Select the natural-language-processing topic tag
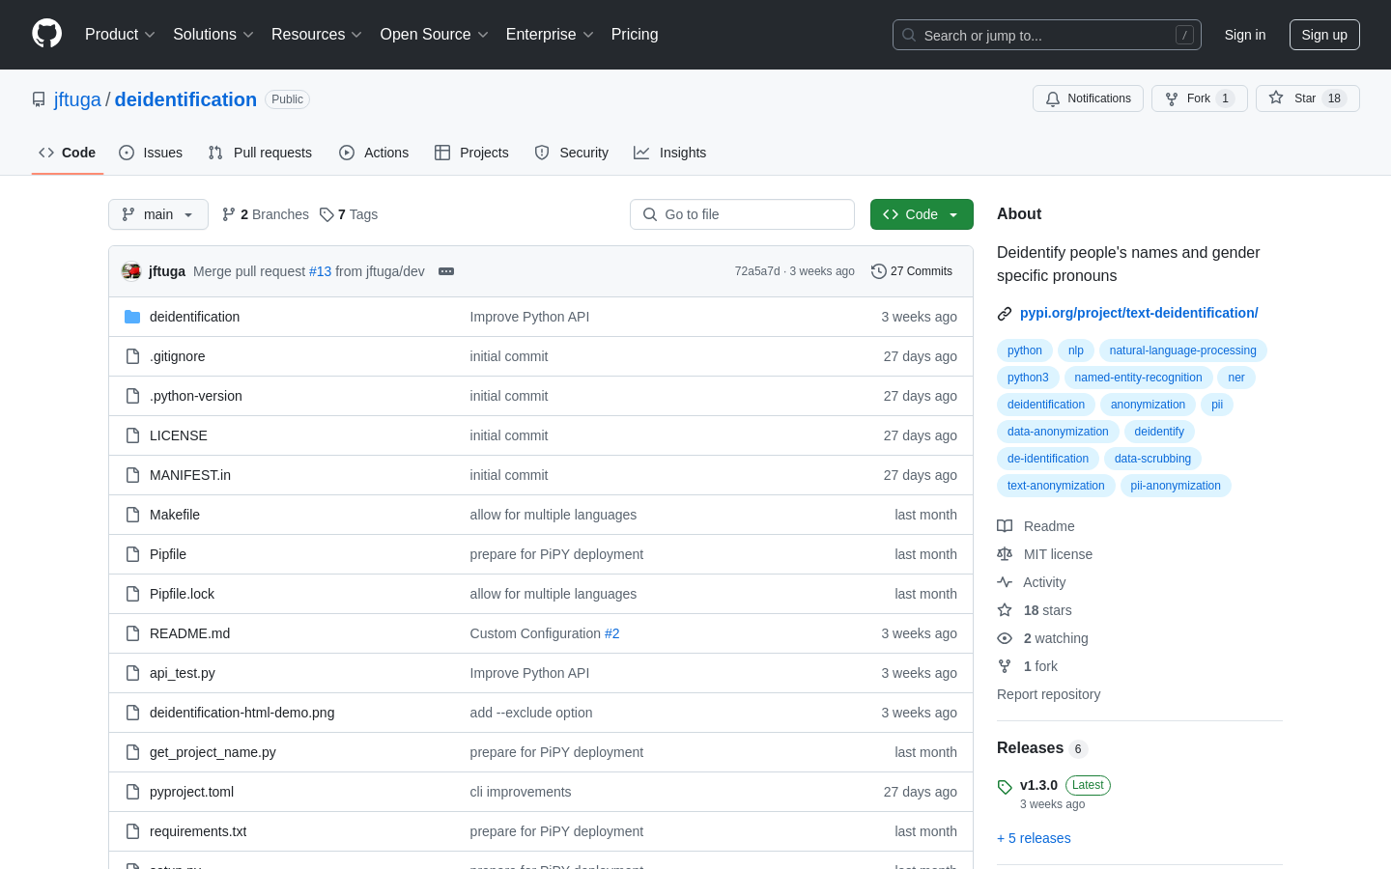This screenshot has height=869, width=1391. 1182,350
